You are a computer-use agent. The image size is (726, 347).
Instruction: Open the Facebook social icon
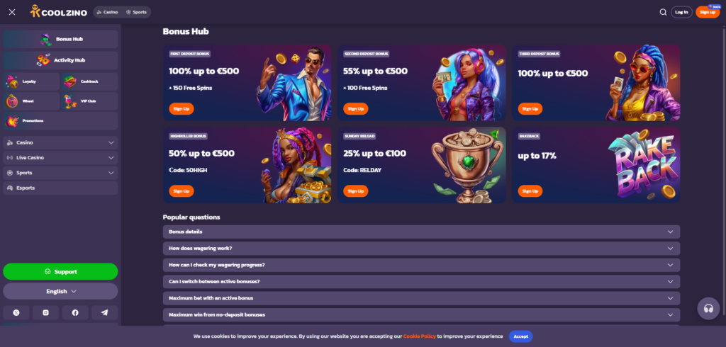[75, 313]
